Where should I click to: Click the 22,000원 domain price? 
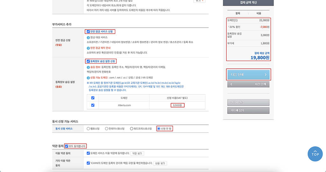[x=264, y=20]
